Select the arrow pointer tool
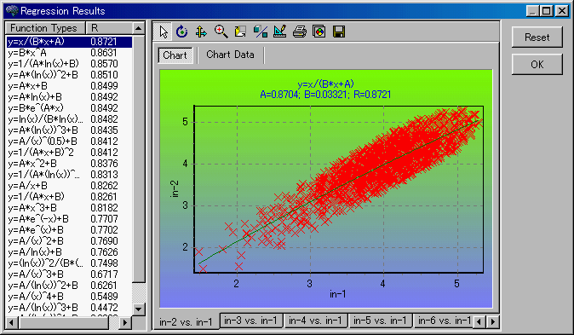This screenshot has width=574, height=335. point(164,32)
